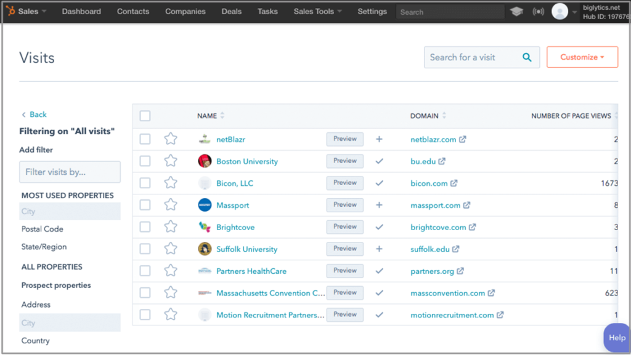
Task: Star the Boston University row
Action: [x=171, y=161]
